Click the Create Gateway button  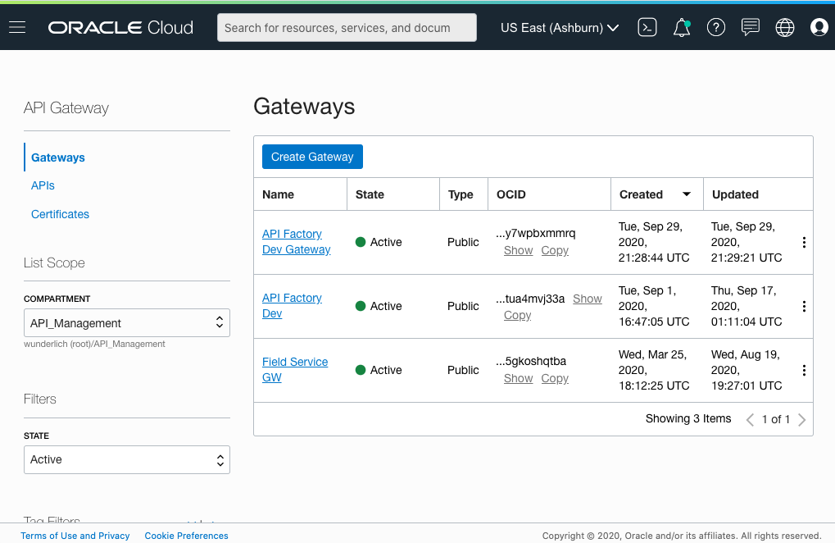[311, 156]
